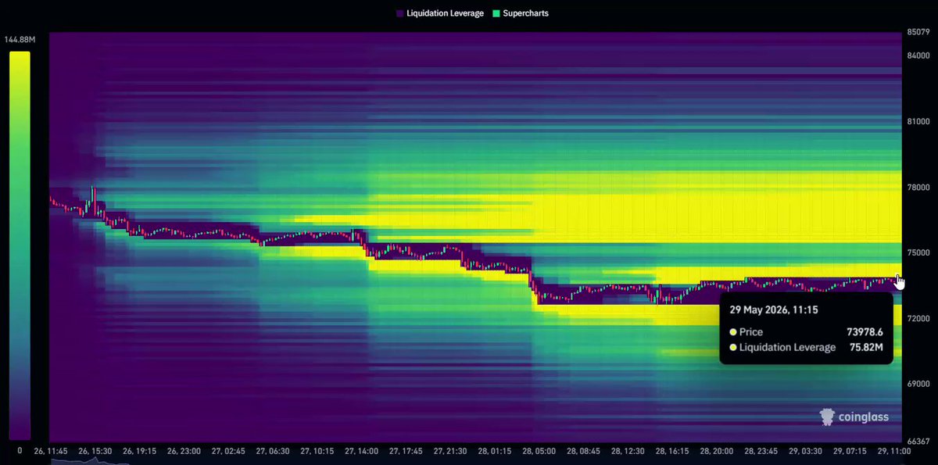Click the 72000 price axis label
Image resolution: width=938 pixels, height=465 pixels.
pos(918,318)
